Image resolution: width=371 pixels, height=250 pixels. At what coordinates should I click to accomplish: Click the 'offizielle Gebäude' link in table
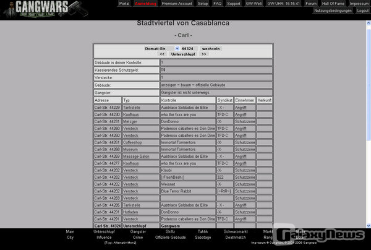[210, 85]
